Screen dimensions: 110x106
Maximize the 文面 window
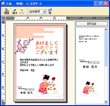click(x=101, y=4)
